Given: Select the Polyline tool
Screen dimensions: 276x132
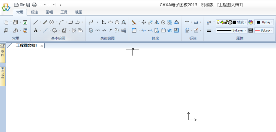Looking at the screenshot, I should point(77,22).
